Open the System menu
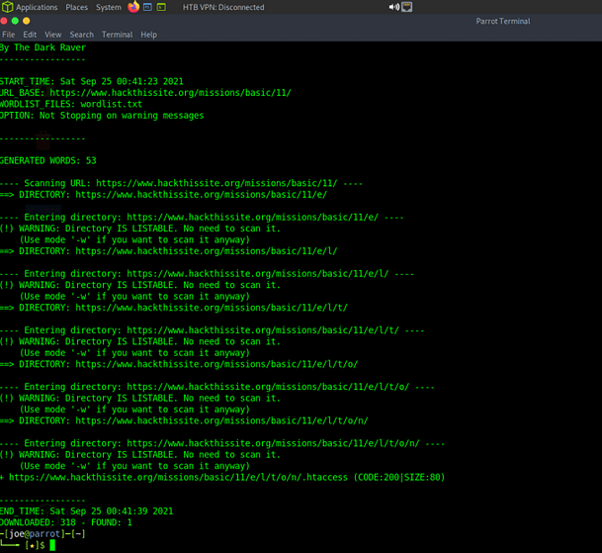This screenshot has width=602, height=553. [109, 7]
